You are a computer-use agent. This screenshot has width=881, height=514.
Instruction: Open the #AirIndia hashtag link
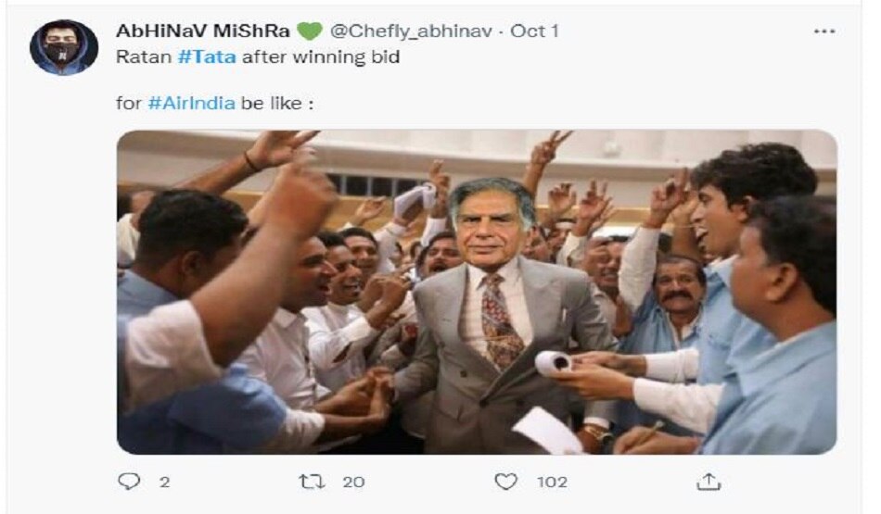click(192, 103)
